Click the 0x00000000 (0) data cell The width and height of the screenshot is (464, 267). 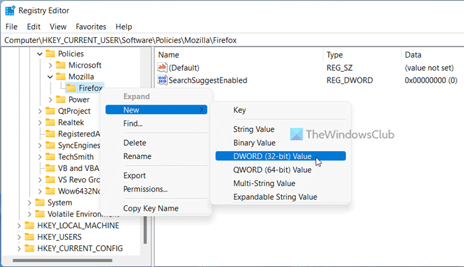coord(431,80)
